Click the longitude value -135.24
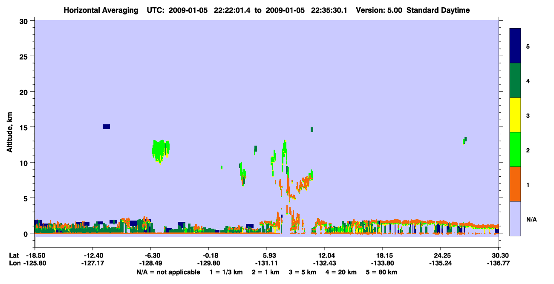The width and height of the screenshot is (554, 284). coord(441,263)
